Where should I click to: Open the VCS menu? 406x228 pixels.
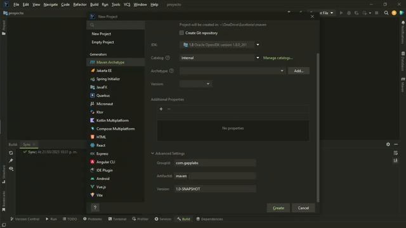[x=127, y=4]
